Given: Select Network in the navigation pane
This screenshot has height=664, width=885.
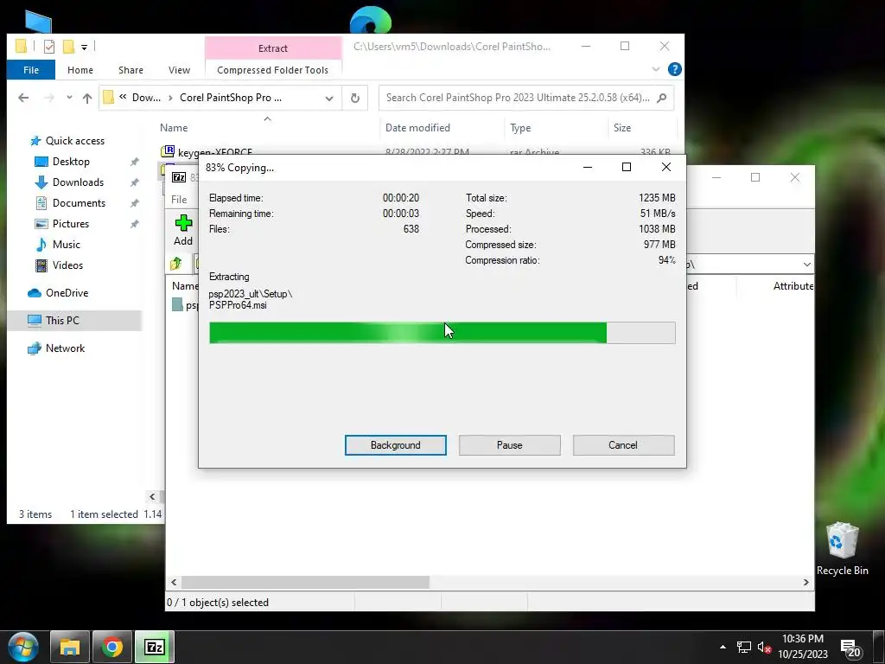Looking at the screenshot, I should click(x=65, y=348).
